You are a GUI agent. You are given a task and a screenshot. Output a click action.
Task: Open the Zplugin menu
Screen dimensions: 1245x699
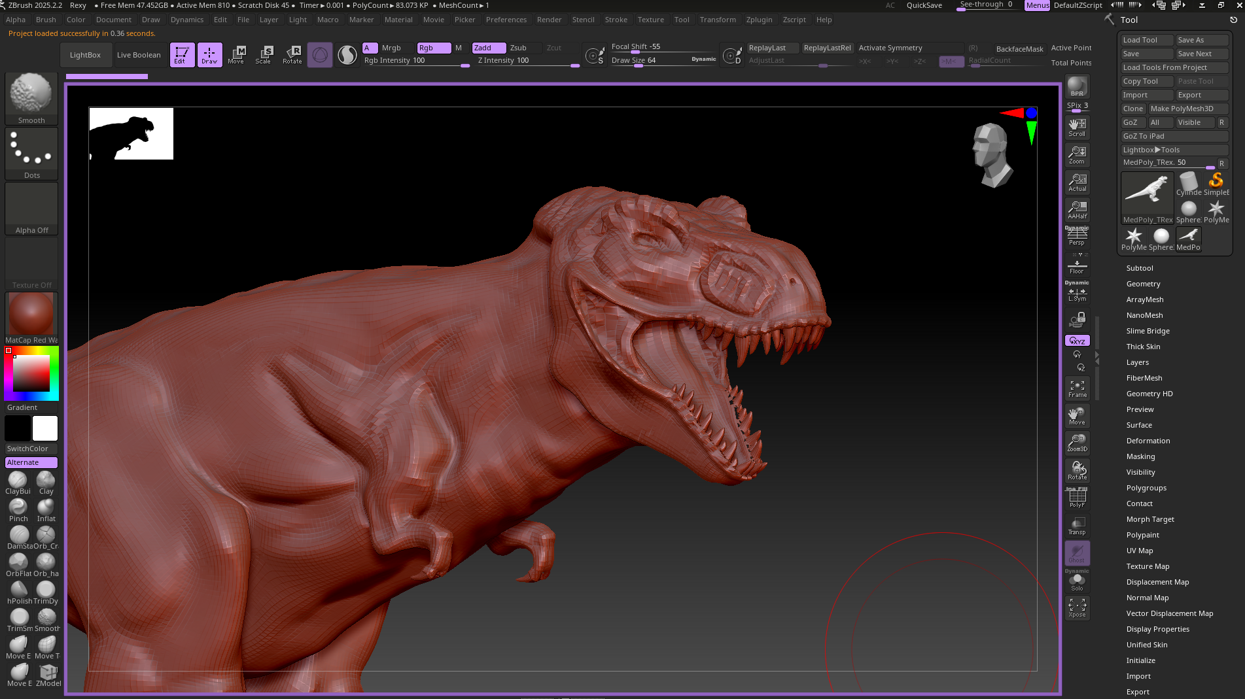[759, 20]
